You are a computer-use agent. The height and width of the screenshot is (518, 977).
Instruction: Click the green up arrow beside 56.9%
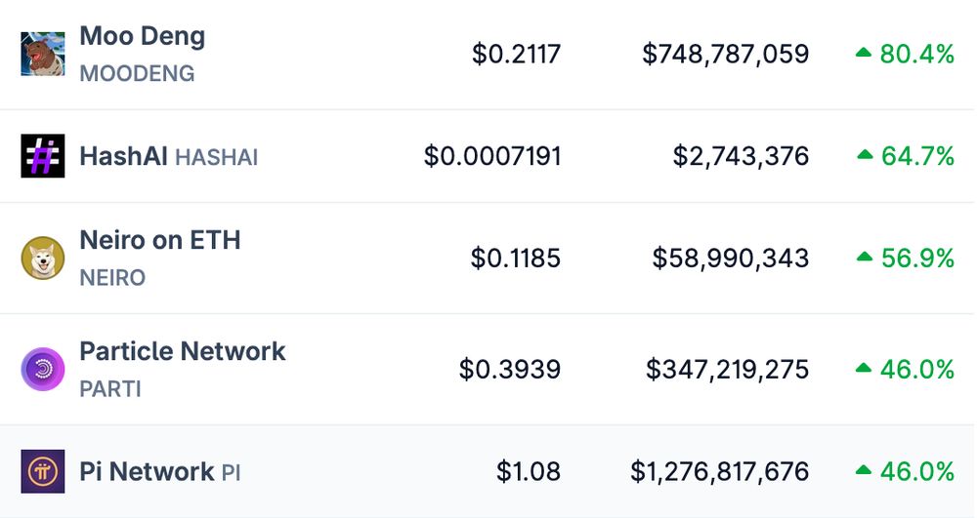(x=865, y=257)
